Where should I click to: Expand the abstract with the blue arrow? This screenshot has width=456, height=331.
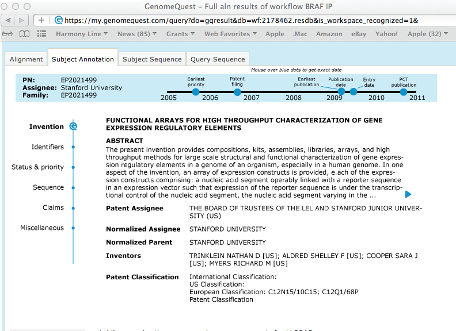408,194
